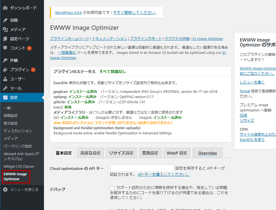
Task: Click the plugin plug icon beside プラグイン
Action: [5, 69]
